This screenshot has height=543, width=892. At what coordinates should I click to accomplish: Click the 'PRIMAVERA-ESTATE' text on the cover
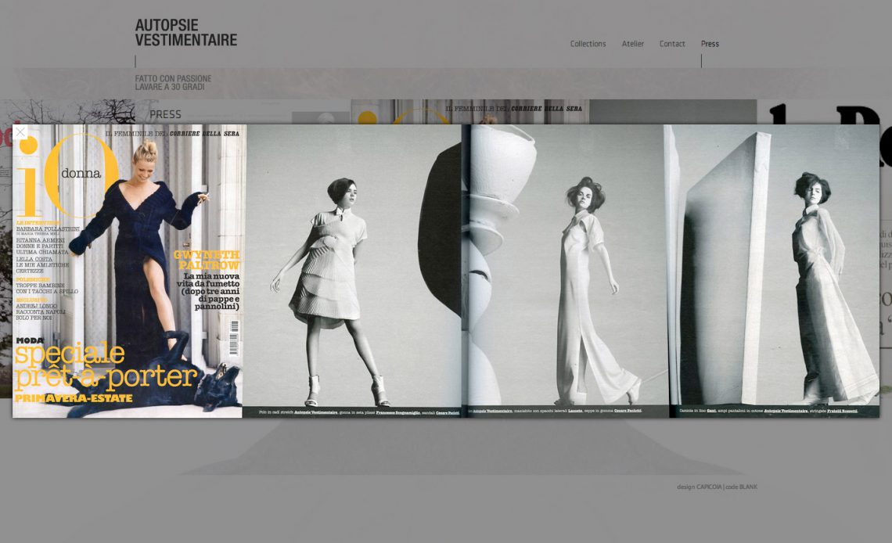coord(74,398)
